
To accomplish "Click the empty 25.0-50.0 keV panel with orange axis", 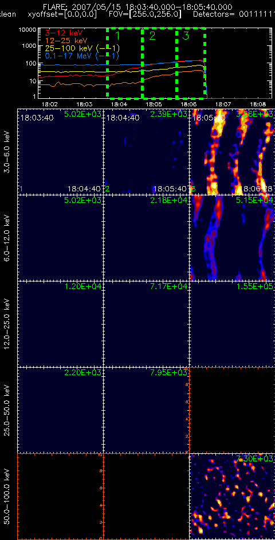I will point(232,410).
